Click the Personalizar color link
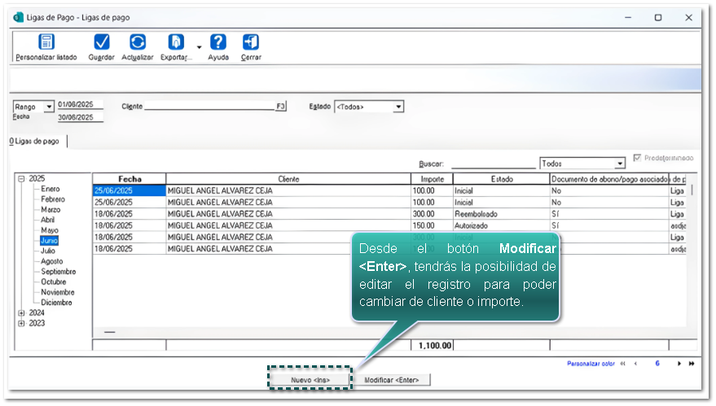The height and width of the screenshot is (406, 716). point(591,364)
